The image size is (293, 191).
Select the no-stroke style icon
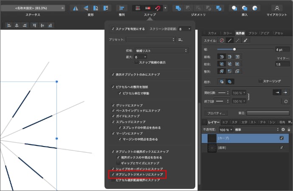point(221,40)
